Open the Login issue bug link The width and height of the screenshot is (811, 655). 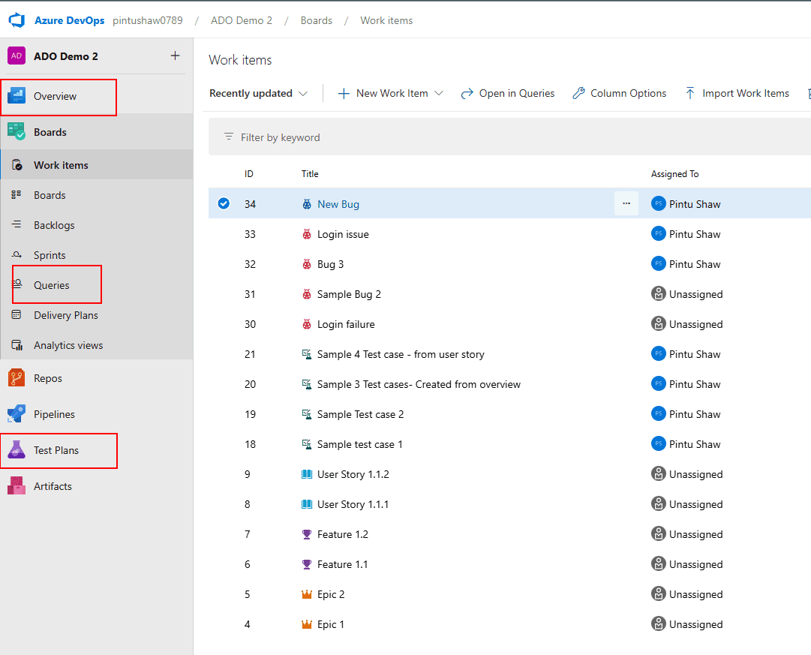343,234
